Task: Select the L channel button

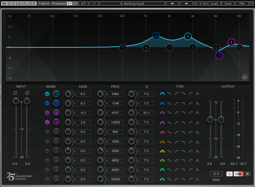Action: tap(229, 174)
